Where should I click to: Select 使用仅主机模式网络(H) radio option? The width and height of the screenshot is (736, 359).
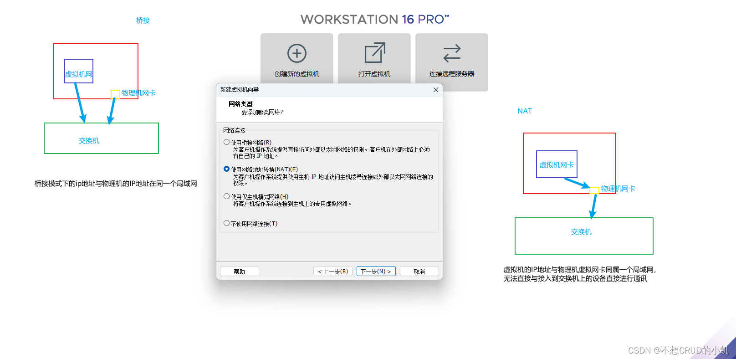tap(226, 196)
